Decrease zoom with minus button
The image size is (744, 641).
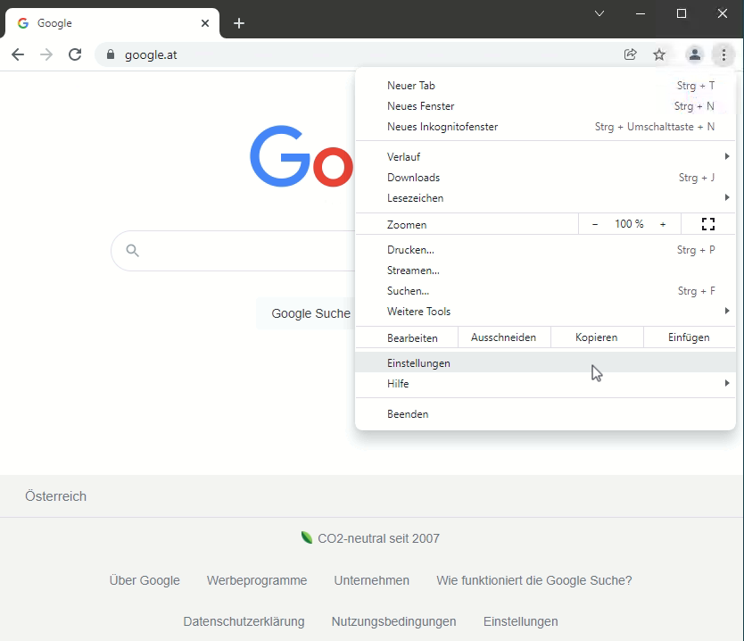coord(595,224)
